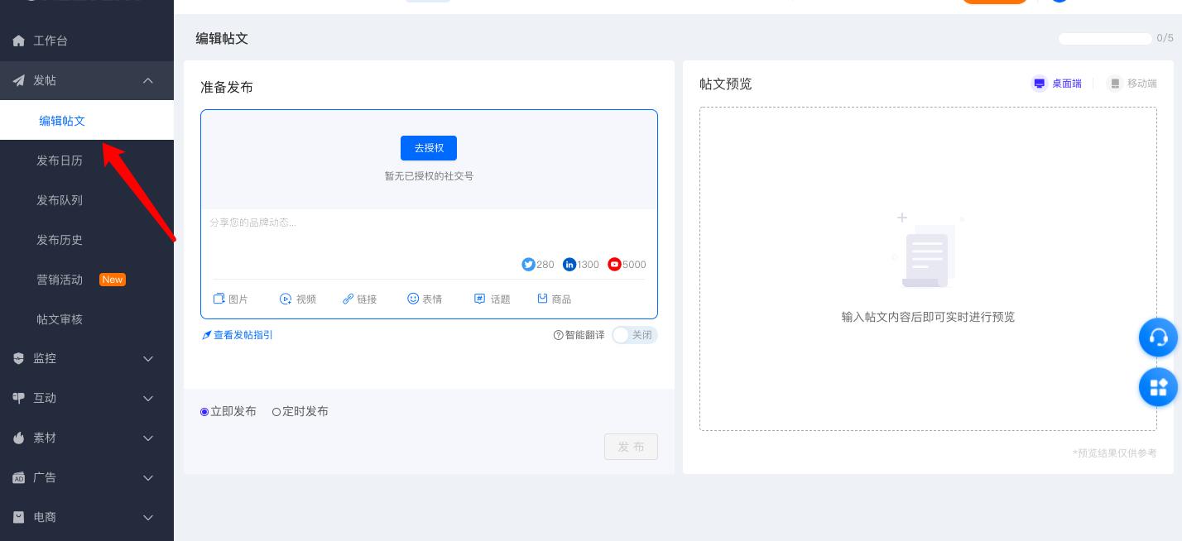Image resolution: width=1182 pixels, height=541 pixels.
Task: Click the 去授权 authorization button
Action: (429, 148)
